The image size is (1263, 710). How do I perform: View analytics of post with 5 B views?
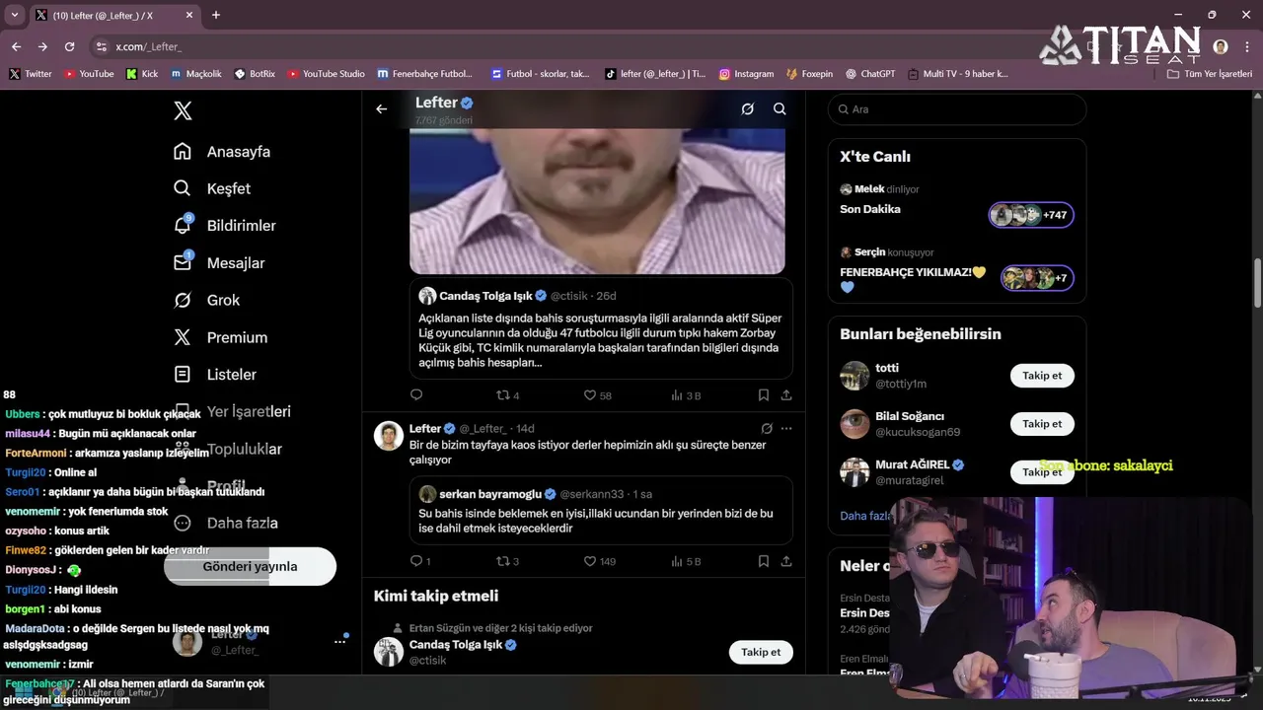686,561
